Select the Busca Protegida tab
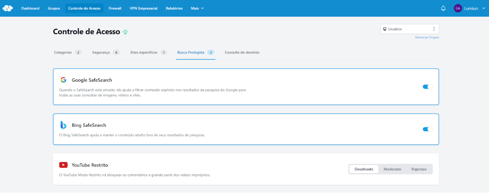Screen dimensions: 489x193 (x=196, y=52)
